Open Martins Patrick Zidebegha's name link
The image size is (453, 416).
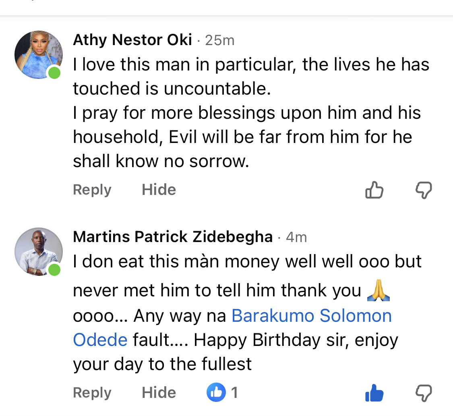pyautogui.click(x=173, y=237)
